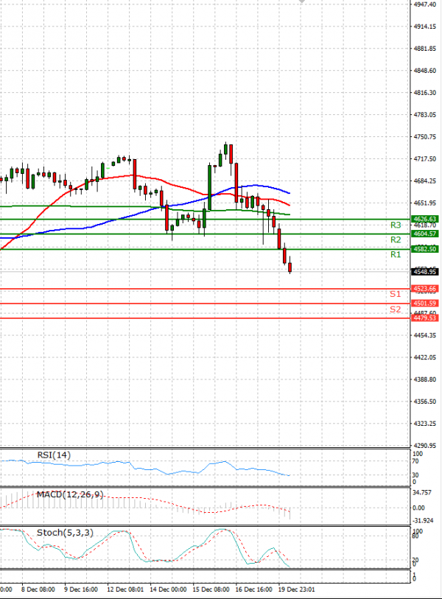Select the 4582.50 green price tag

424,249
